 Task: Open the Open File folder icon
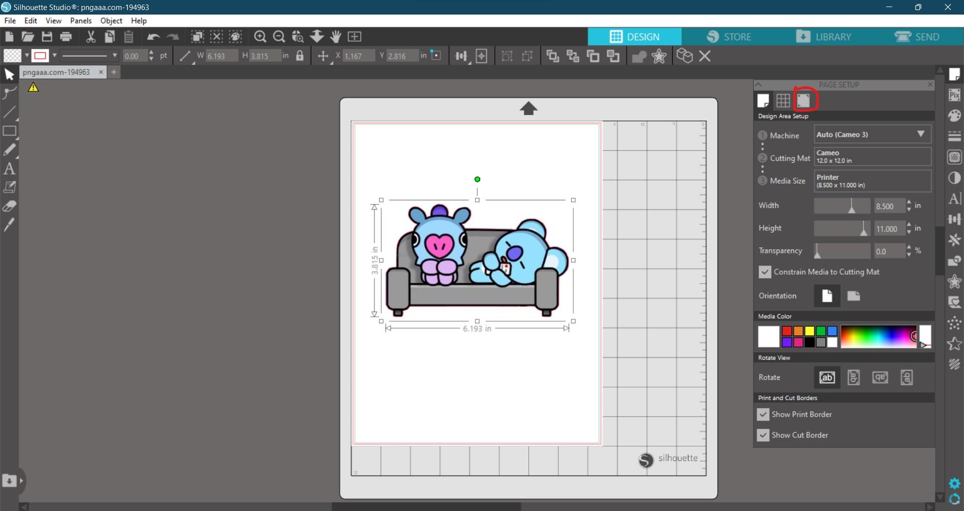click(x=28, y=37)
